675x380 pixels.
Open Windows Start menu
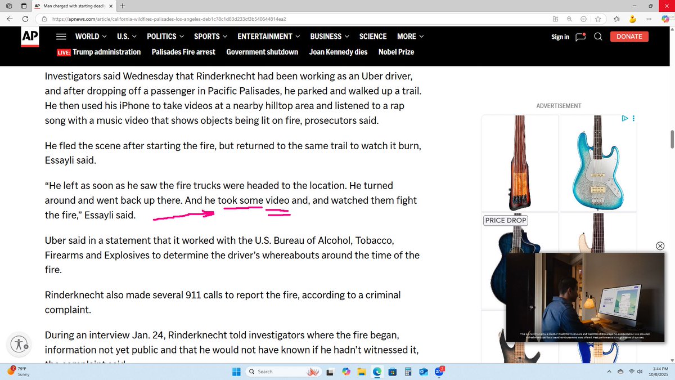click(x=236, y=372)
